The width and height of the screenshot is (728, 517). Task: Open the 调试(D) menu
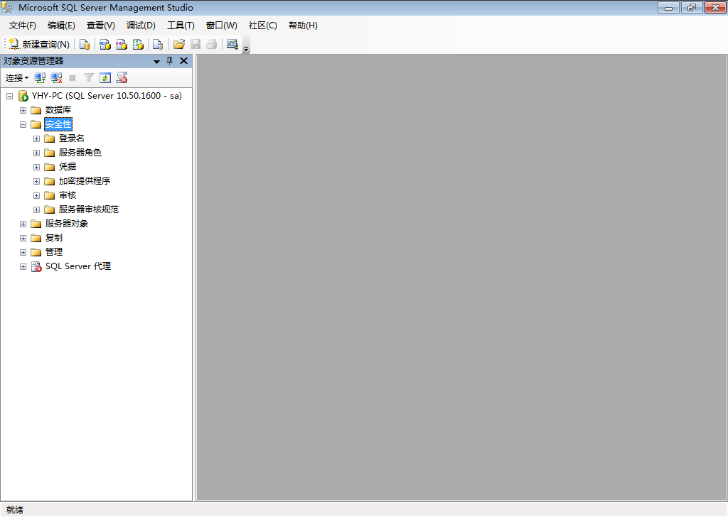141,26
